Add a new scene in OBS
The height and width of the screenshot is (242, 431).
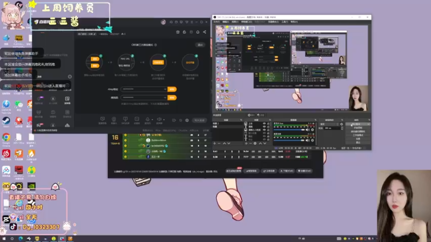214,143
